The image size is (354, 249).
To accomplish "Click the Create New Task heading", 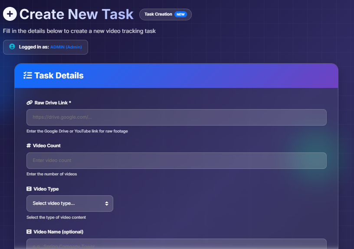I will point(76,14).
